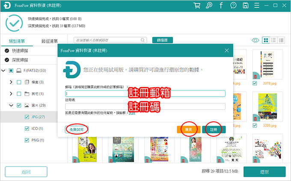291x181 pixels.
Task: Focus the name or path search box
Action: point(110,40)
